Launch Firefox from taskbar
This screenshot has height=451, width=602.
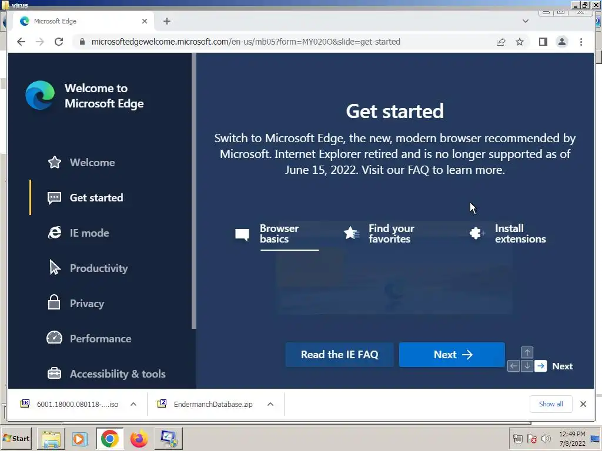coord(139,438)
